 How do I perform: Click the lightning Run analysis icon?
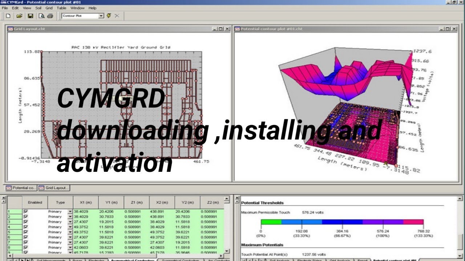click(x=109, y=16)
